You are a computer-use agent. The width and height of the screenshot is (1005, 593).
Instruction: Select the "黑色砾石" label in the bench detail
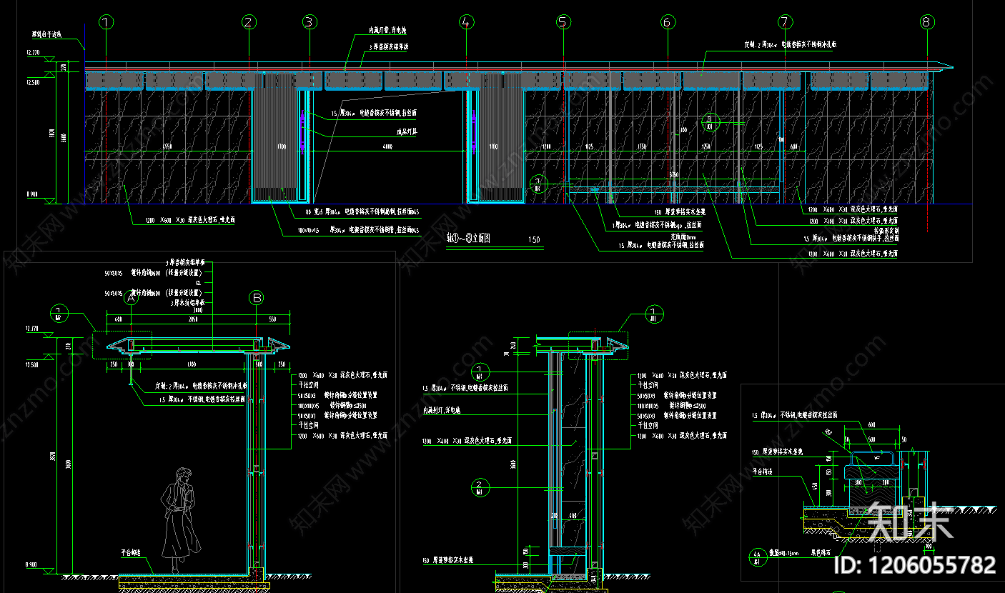(819, 552)
